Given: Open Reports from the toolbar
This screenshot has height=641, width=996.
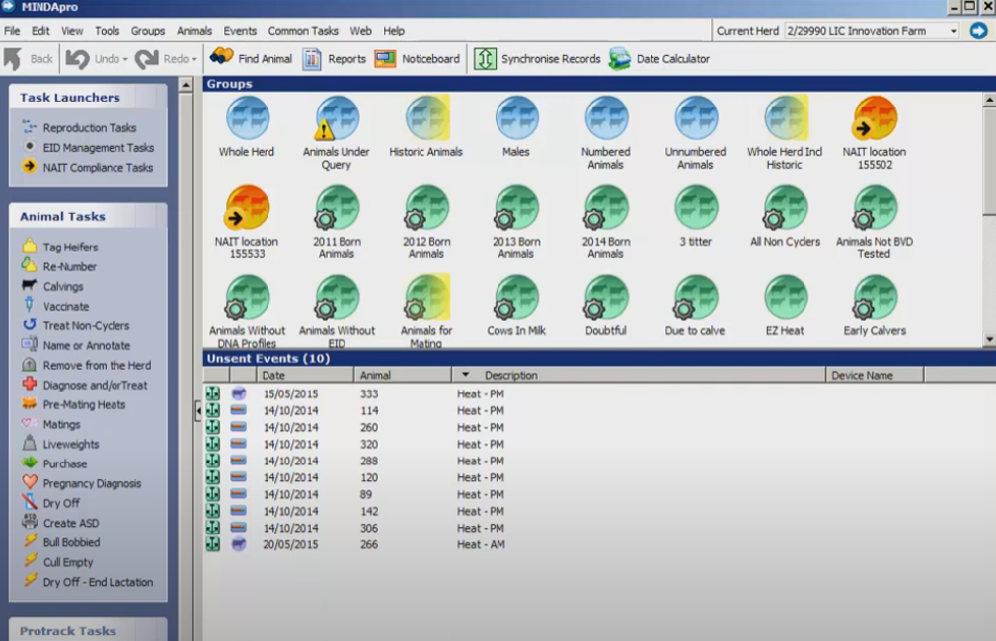Looking at the screenshot, I should 334,59.
